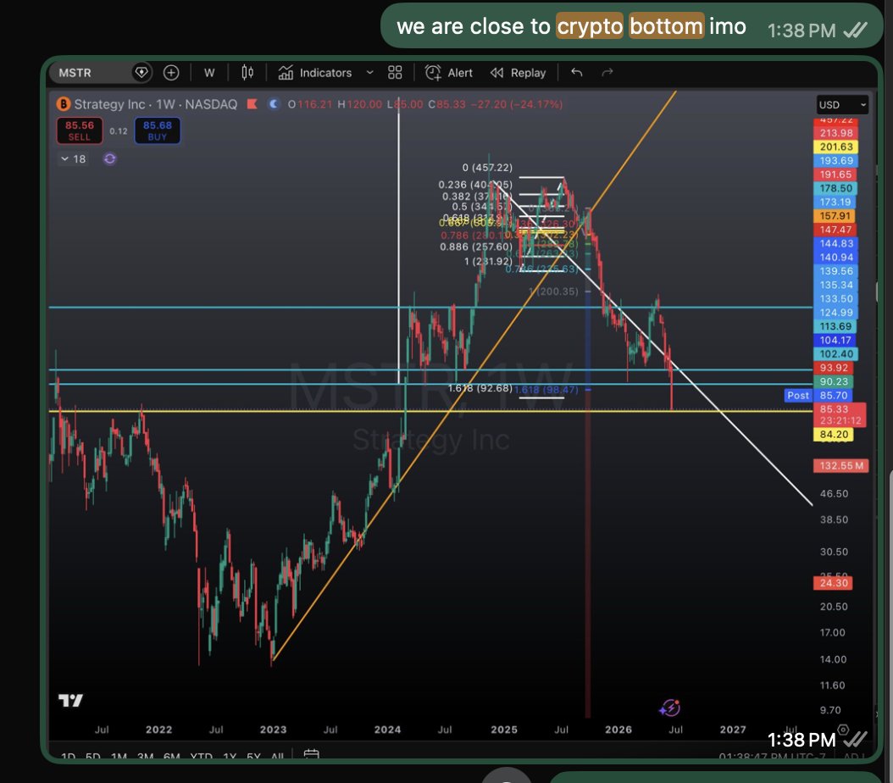Image resolution: width=893 pixels, height=783 pixels.
Task: Click the 1 (200.35) Fibonacci label
Action: (553, 291)
